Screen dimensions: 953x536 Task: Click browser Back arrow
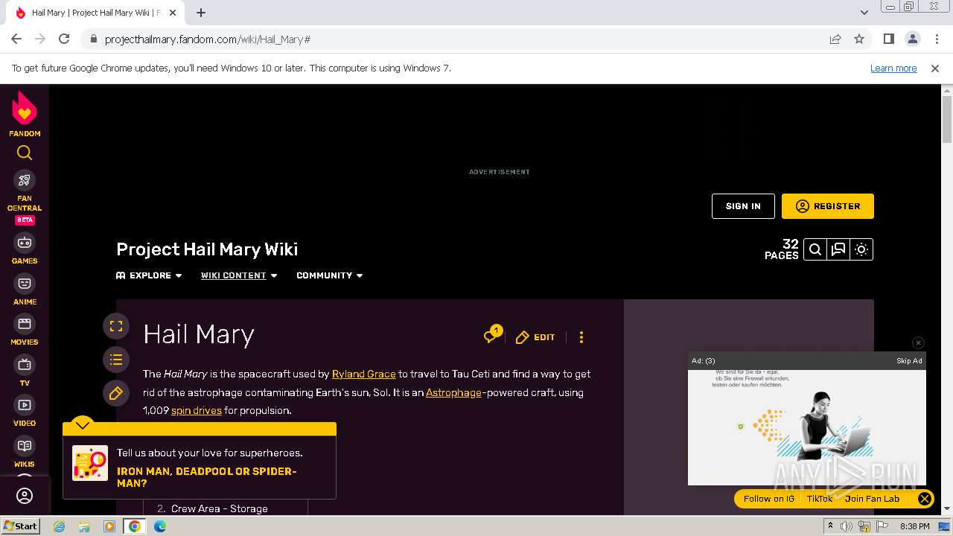click(x=16, y=39)
